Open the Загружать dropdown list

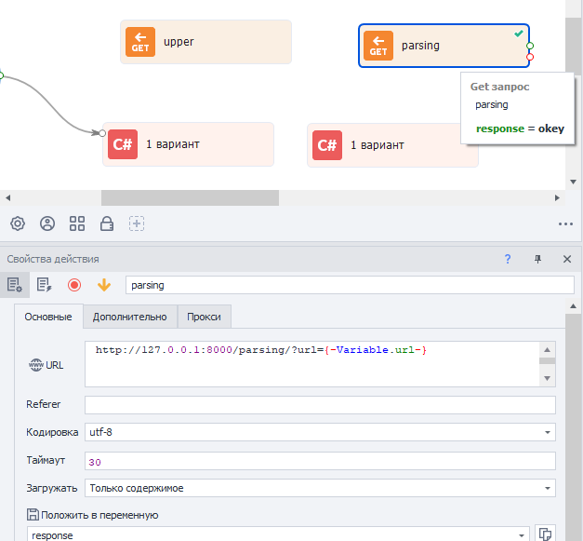tap(548, 488)
